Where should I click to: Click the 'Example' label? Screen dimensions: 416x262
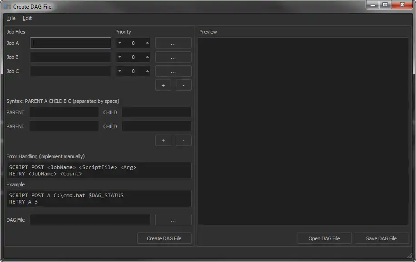[x=15, y=184]
